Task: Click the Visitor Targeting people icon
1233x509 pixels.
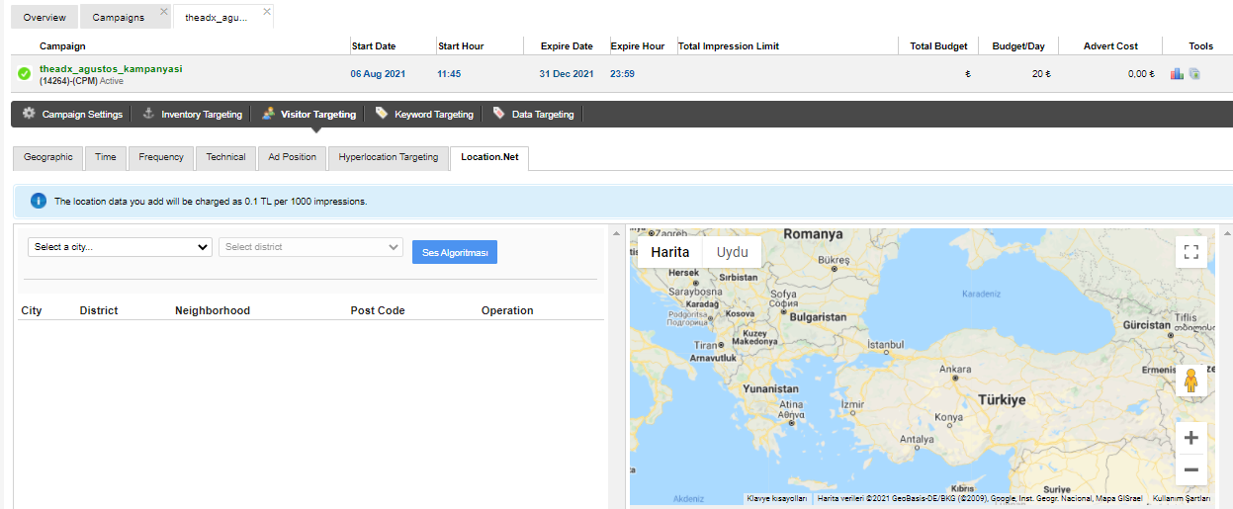Action: 269,114
